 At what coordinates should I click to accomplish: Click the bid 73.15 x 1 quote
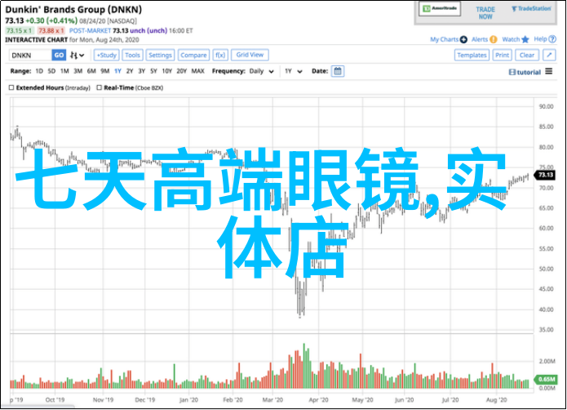coord(20,31)
